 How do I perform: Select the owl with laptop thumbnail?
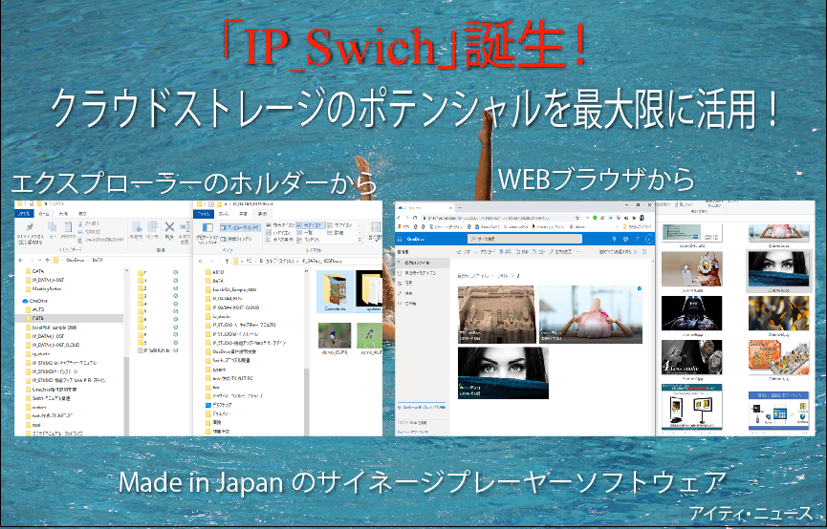coord(691,269)
